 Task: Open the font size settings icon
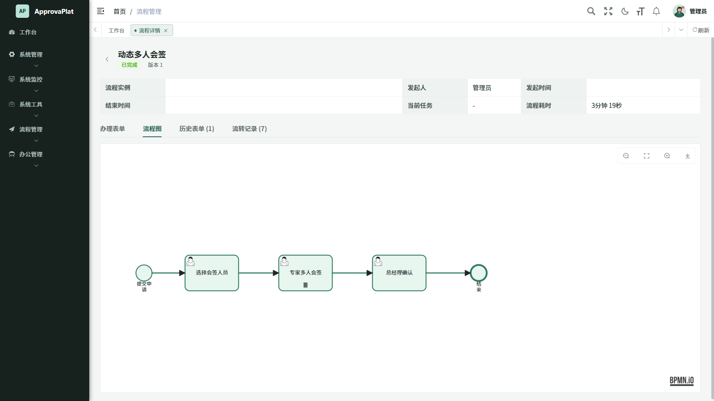pyautogui.click(x=640, y=11)
